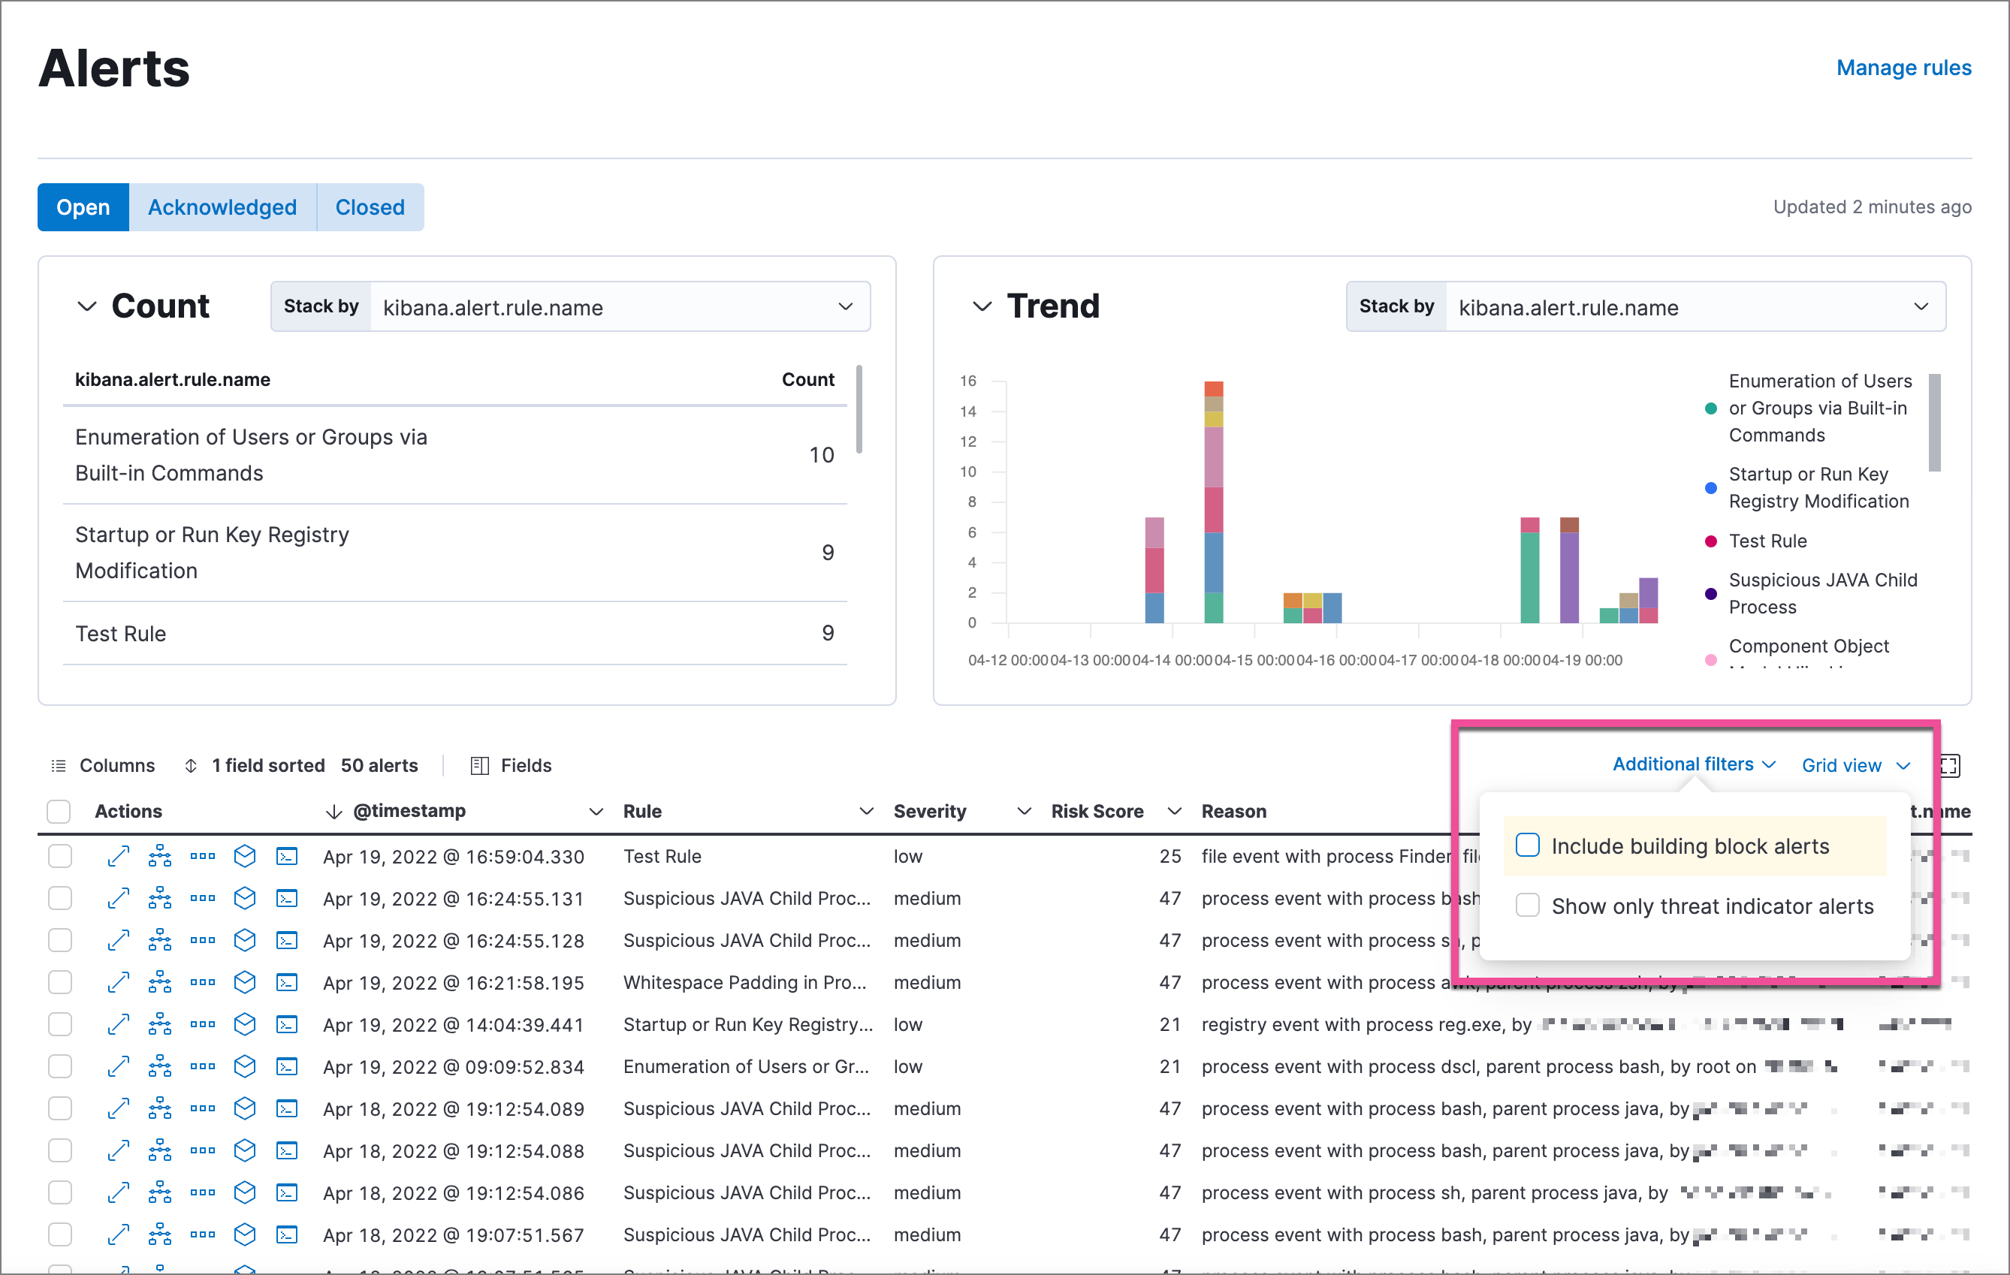This screenshot has height=1275, width=2010.
Task: Enable Show only threat indicator alerts
Action: tap(1529, 906)
